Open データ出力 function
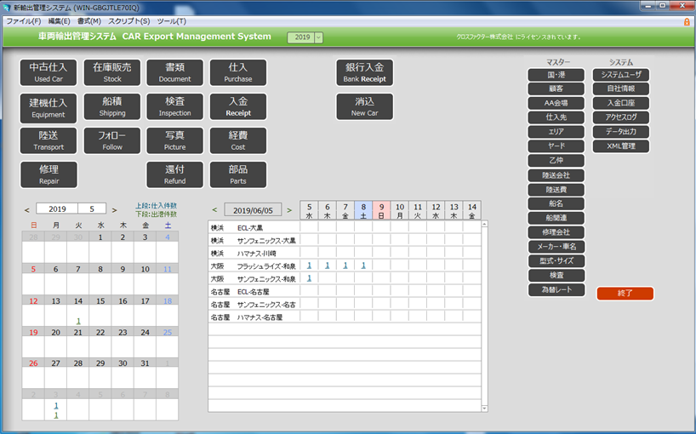The width and height of the screenshot is (696, 434). [621, 131]
